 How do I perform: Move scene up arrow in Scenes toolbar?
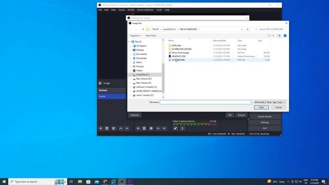[121, 128]
